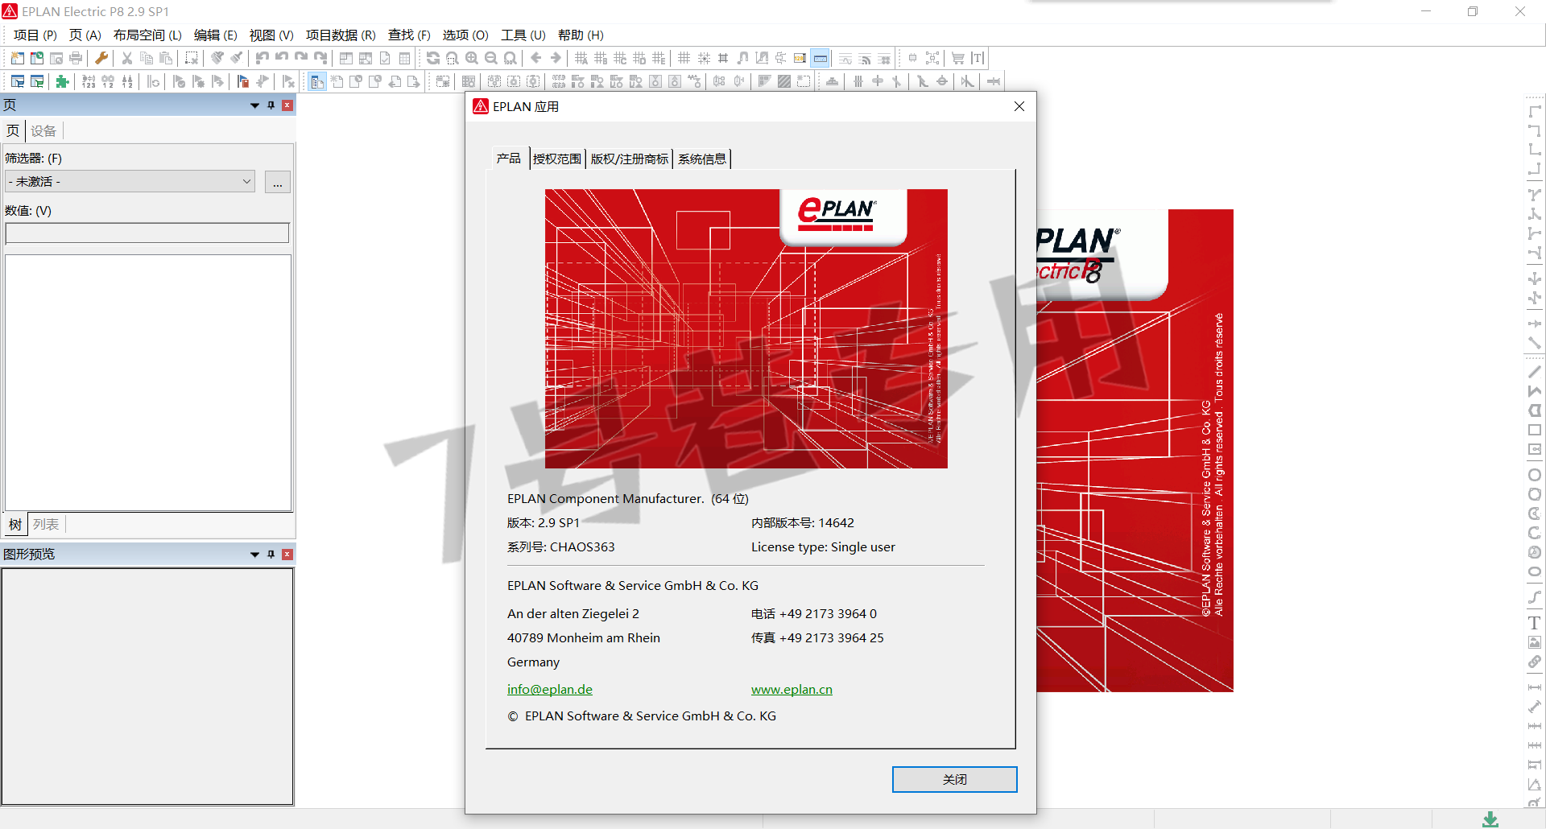
Task: Switch to the 列表 view tab
Action: [x=46, y=525]
